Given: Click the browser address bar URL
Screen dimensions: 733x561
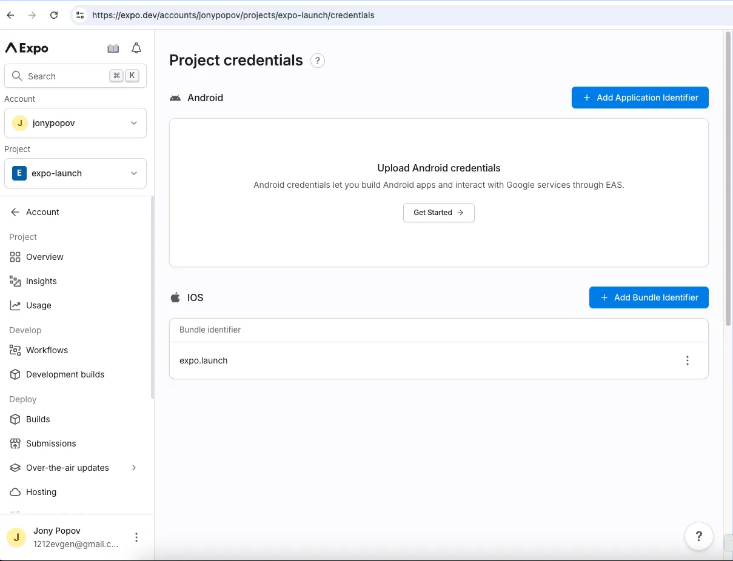Looking at the screenshot, I should click(233, 15).
